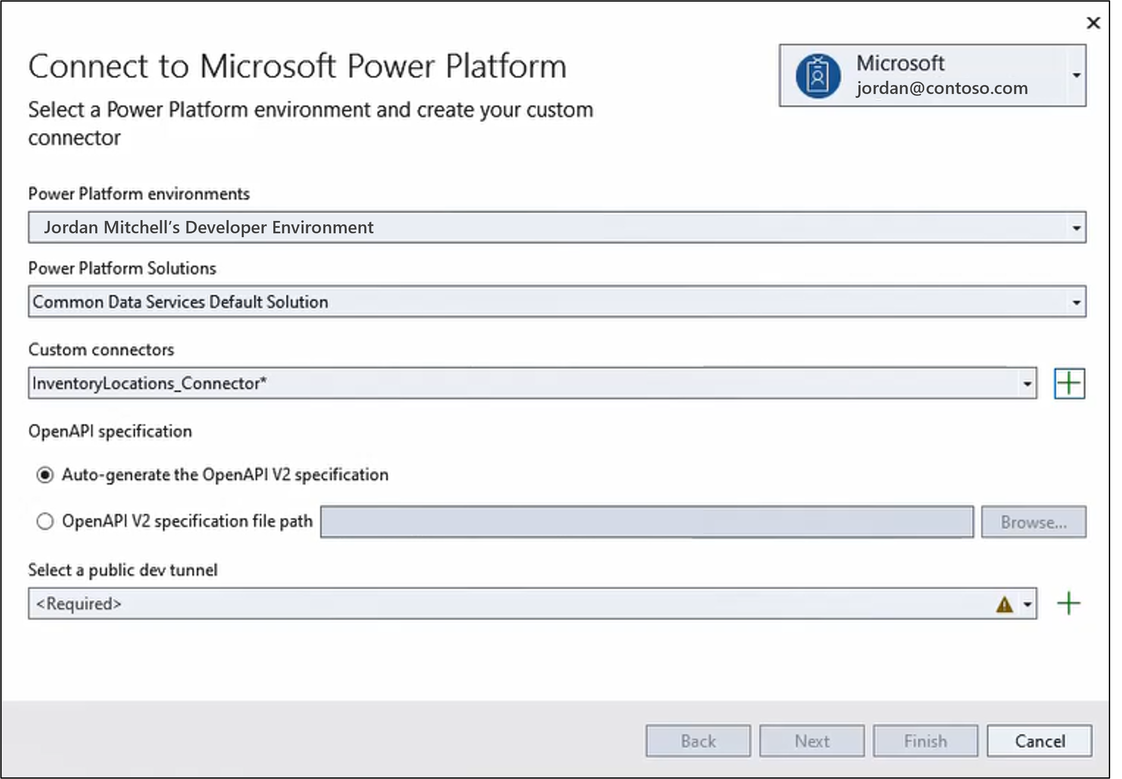Open the Custom connectors dropdown
This screenshot has height=779, width=1122.
[533, 383]
